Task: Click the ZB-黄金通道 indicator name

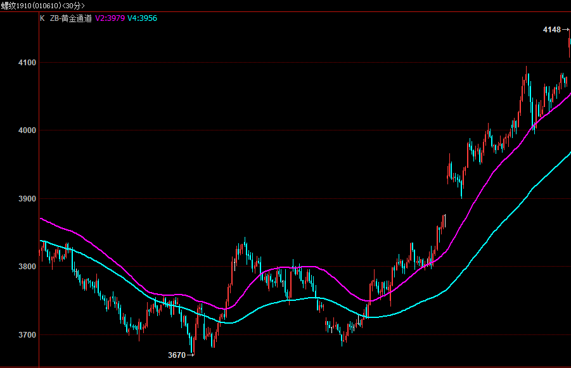Action: (x=70, y=18)
